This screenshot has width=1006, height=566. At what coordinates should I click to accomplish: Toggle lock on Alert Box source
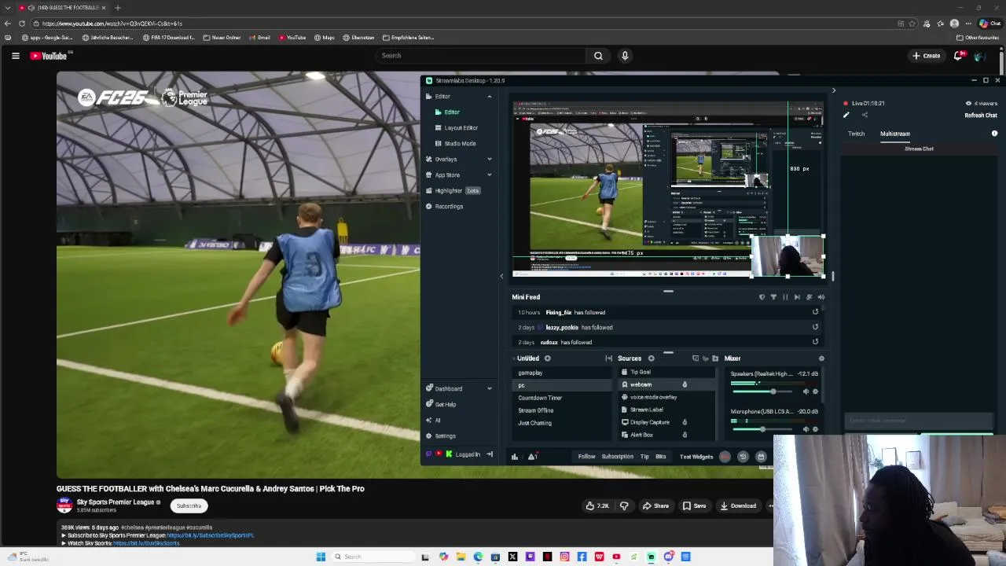coord(685,435)
